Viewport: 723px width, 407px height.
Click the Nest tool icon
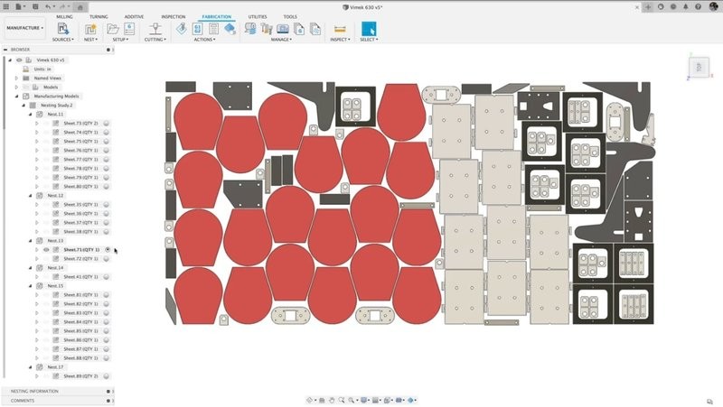pos(90,29)
